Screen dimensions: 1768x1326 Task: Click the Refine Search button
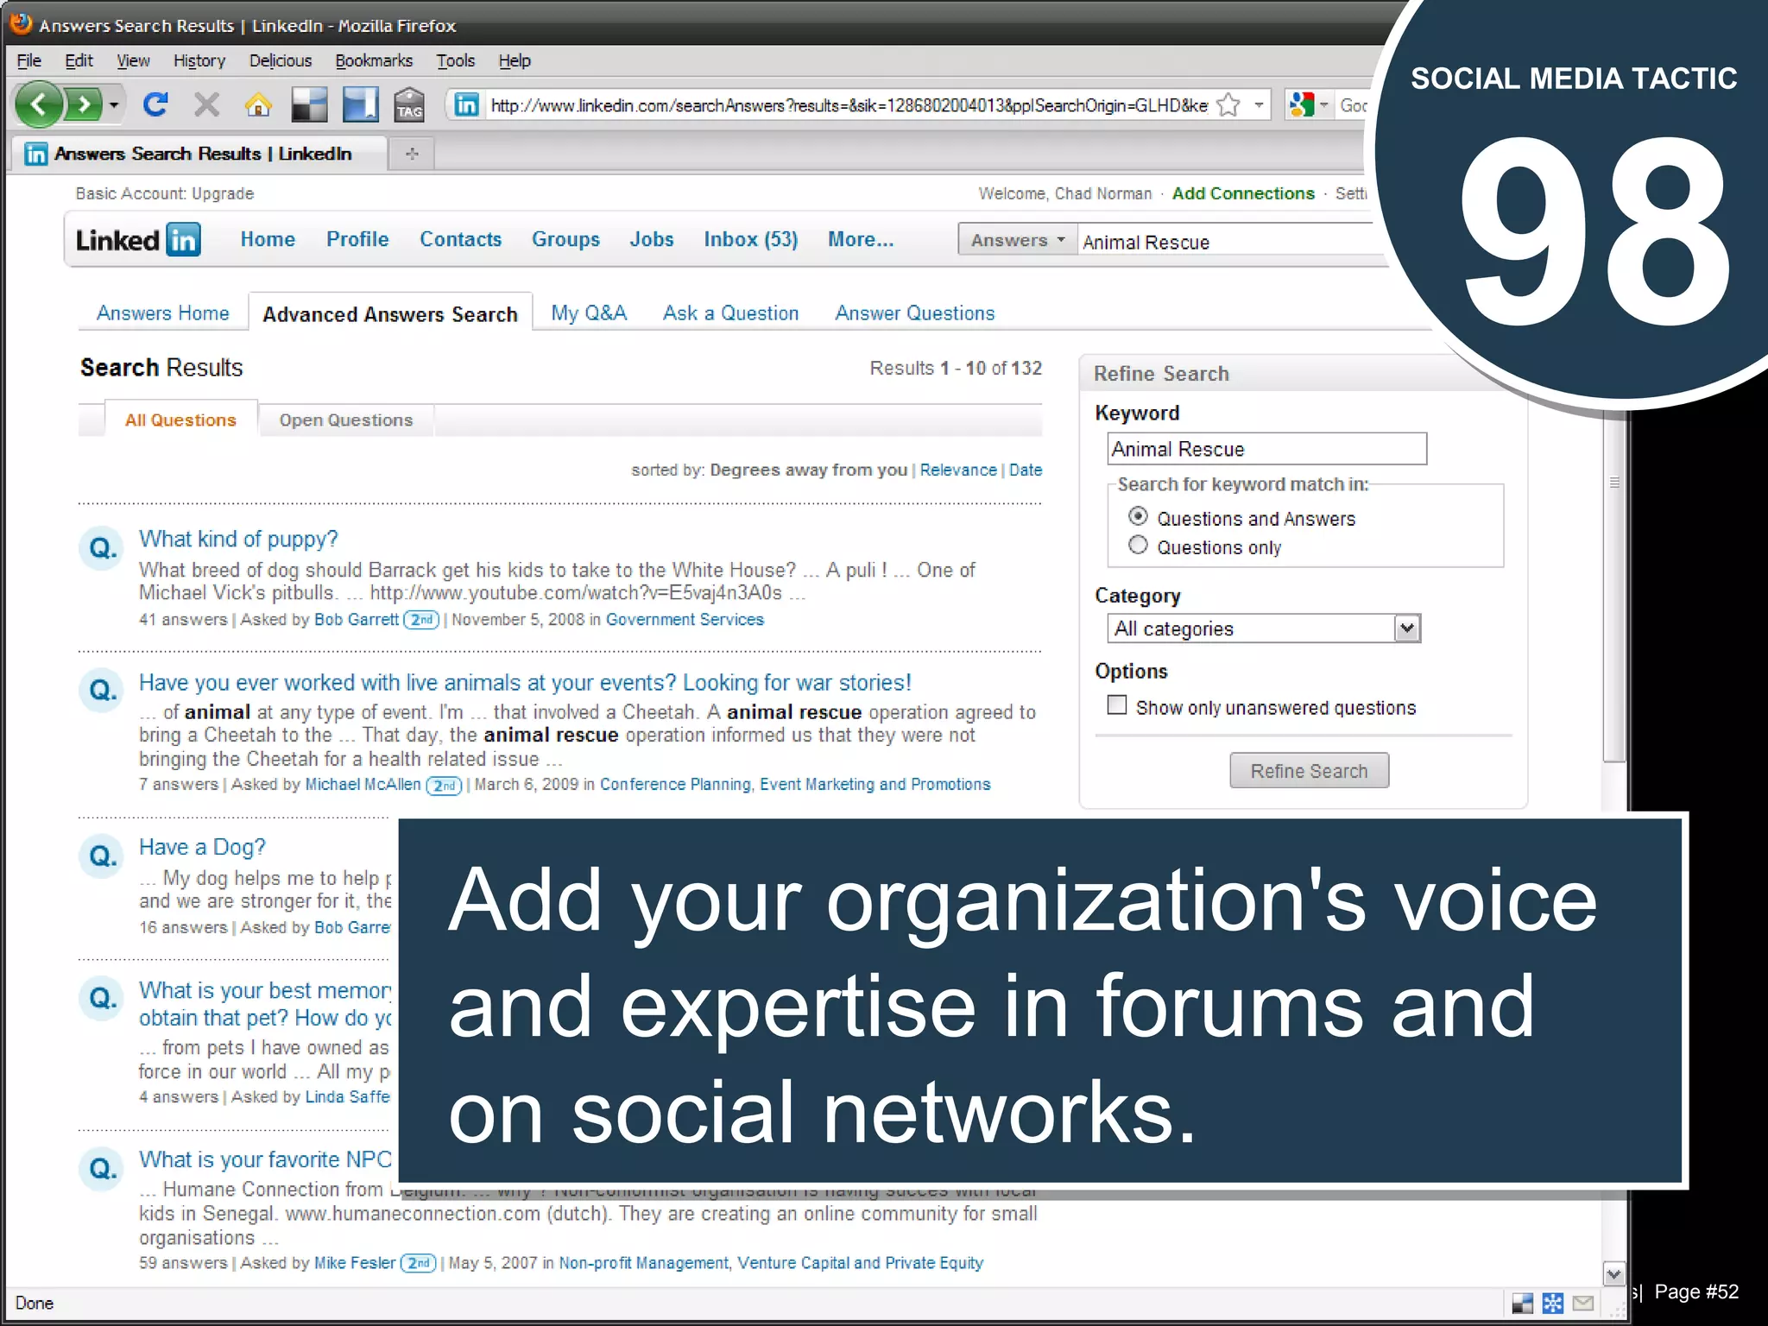(x=1309, y=771)
